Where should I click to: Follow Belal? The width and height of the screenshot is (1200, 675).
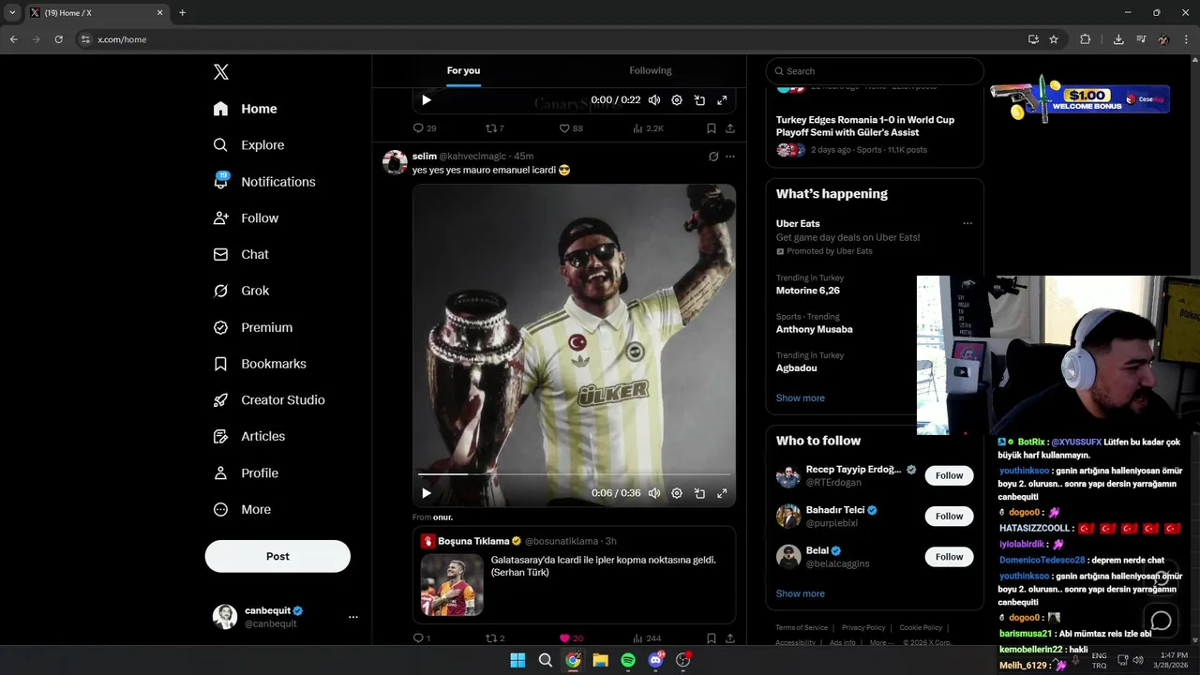click(x=949, y=557)
